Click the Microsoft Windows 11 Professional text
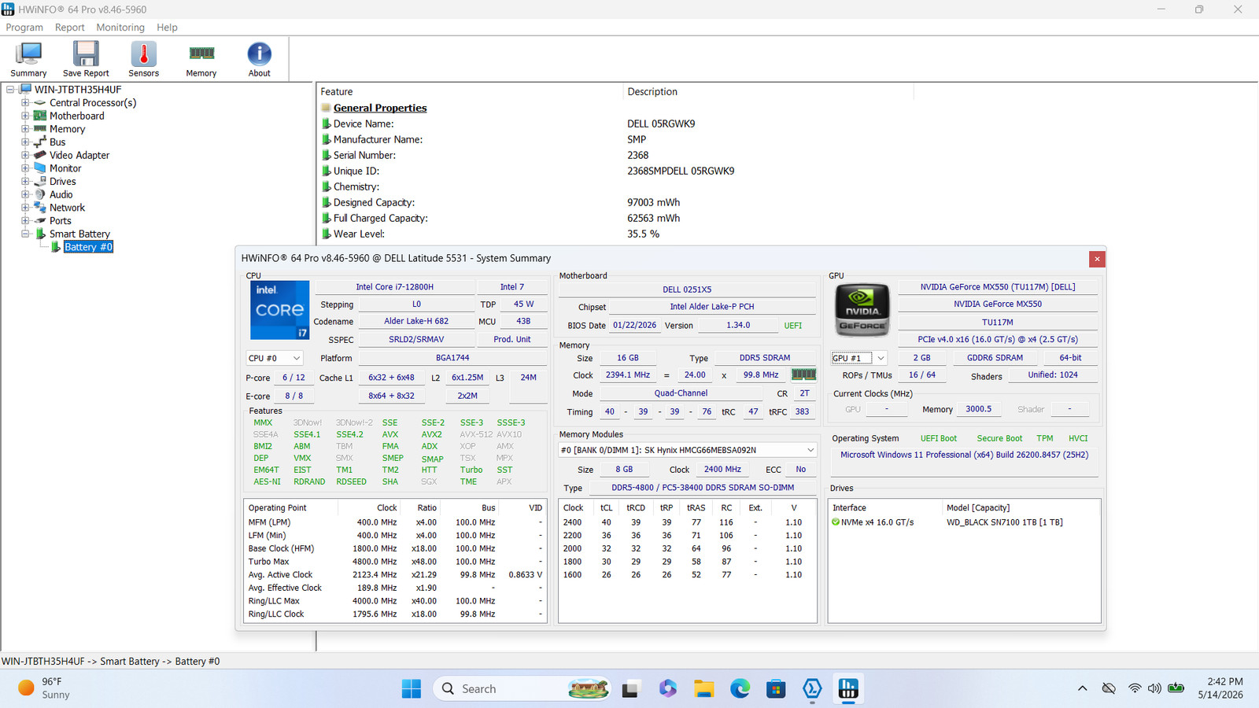Image resolution: width=1259 pixels, height=708 pixels. (x=964, y=455)
